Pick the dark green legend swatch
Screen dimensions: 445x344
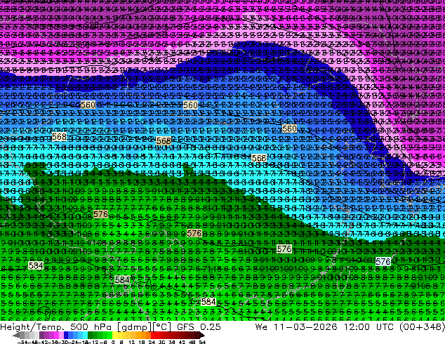coord(91,335)
